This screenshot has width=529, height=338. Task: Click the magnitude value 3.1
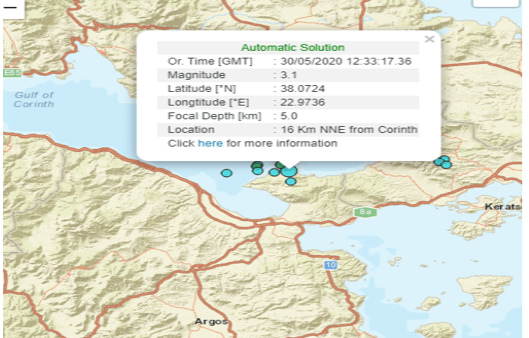(x=289, y=74)
